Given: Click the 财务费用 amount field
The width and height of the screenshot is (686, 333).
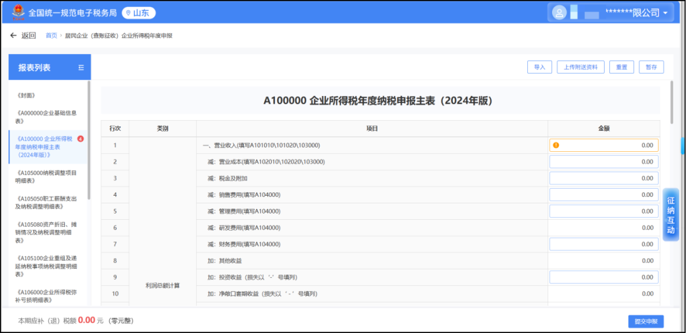Looking at the screenshot, I should click(x=604, y=244).
